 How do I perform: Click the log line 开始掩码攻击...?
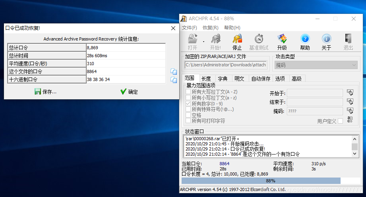click(x=225, y=144)
